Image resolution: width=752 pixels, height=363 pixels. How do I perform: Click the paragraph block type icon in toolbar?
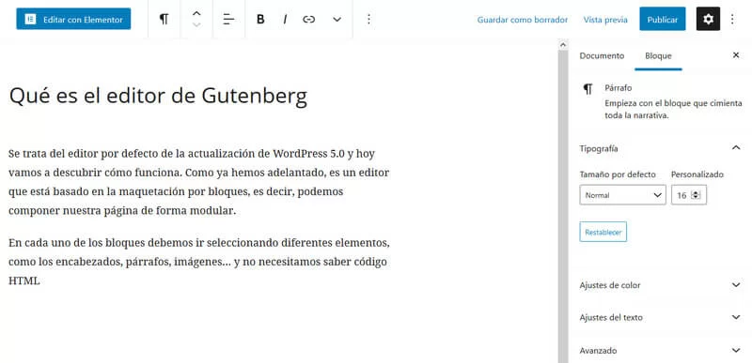(164, 19)
